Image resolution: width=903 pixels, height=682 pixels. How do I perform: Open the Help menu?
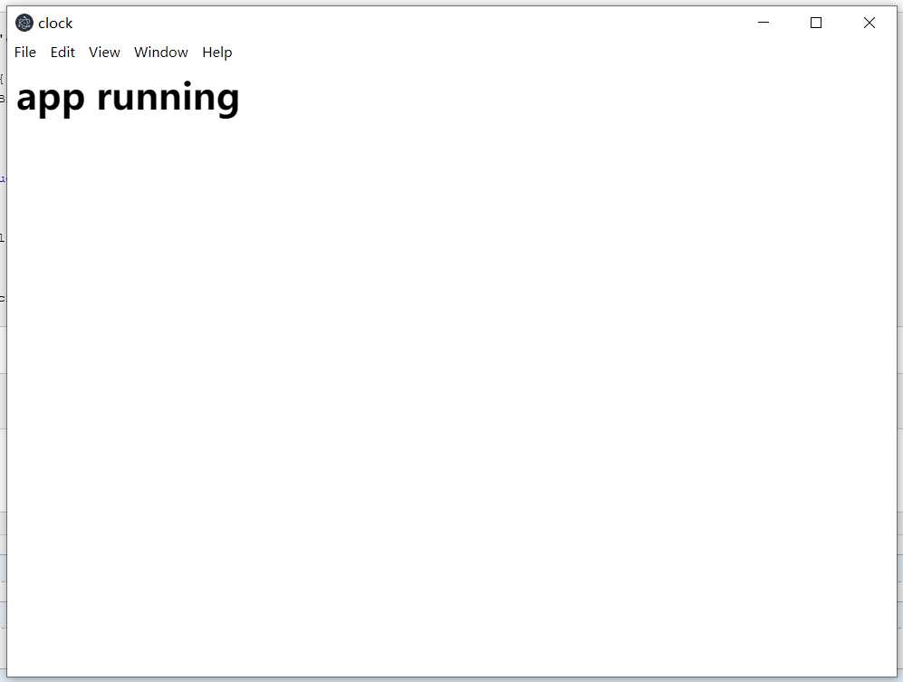[x=217, y=53]
